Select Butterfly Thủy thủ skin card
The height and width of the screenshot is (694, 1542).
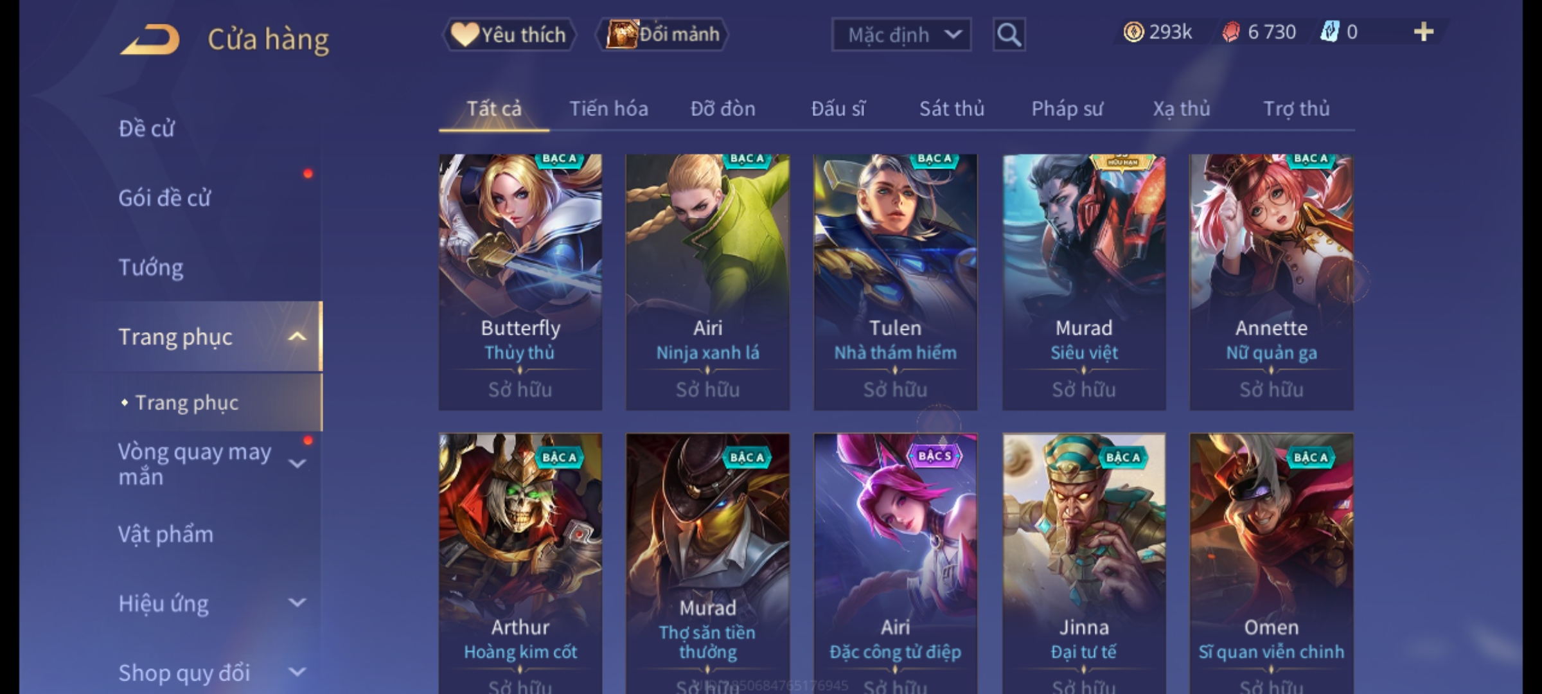pyautogui.click(x=520, y=281)
